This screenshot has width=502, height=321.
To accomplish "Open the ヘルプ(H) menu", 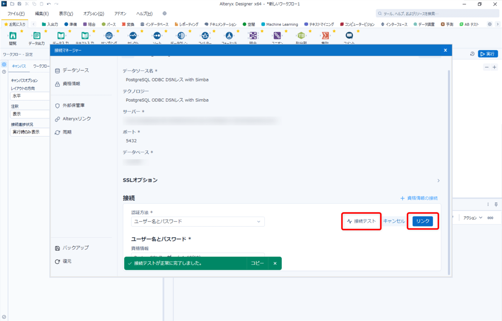I will tap(144, 14).
